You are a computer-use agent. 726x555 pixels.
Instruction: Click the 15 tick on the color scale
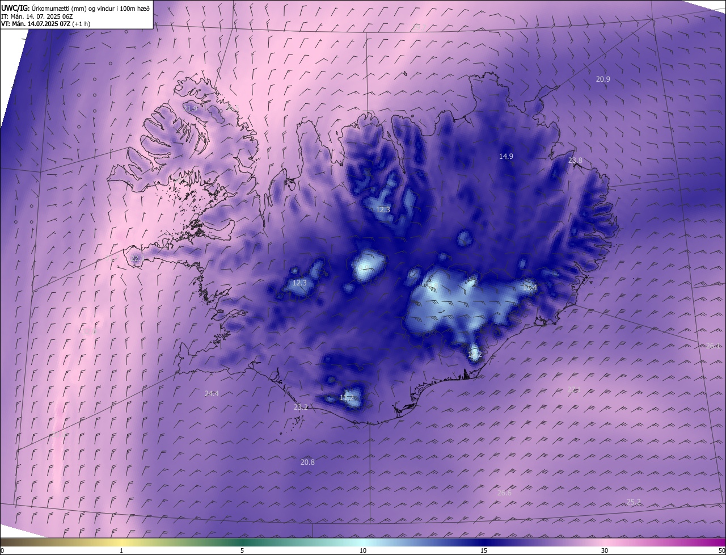point(484,550)
